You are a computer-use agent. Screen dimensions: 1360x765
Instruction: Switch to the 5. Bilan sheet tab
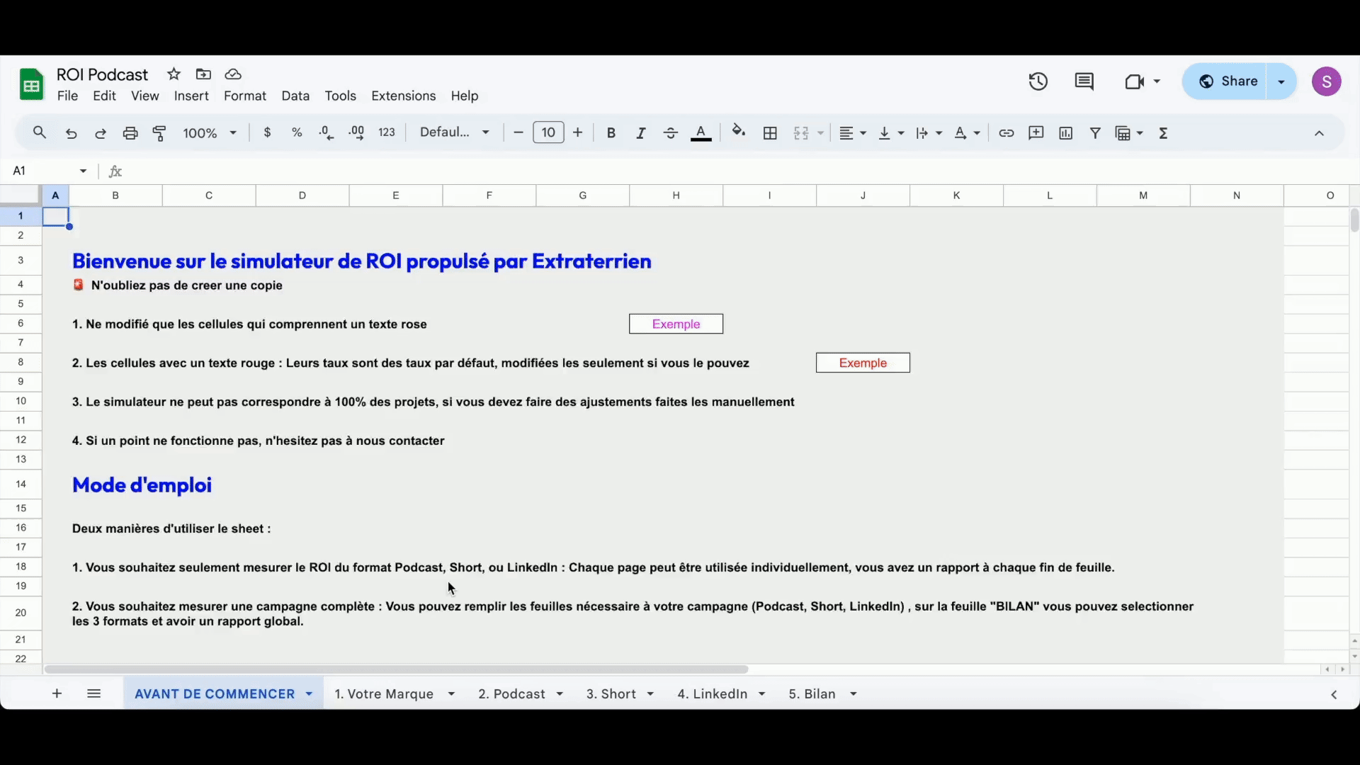click(x=812, y=694)
